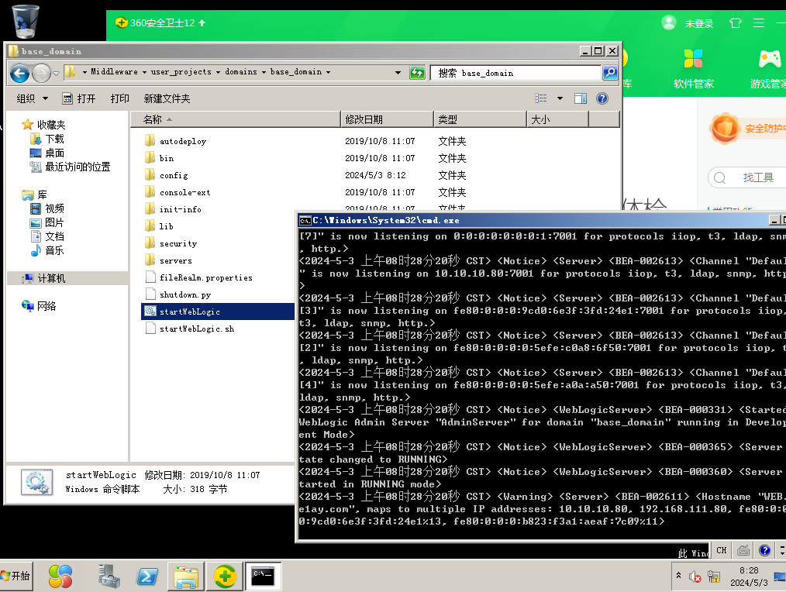Click Middleware in the address breadcrumb
Screen dimensions: 786x592
tap(114, 72)
